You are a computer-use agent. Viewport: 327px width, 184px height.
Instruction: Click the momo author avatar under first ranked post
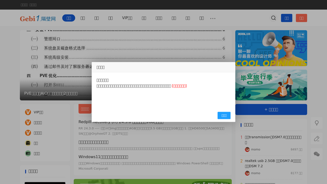247,149
